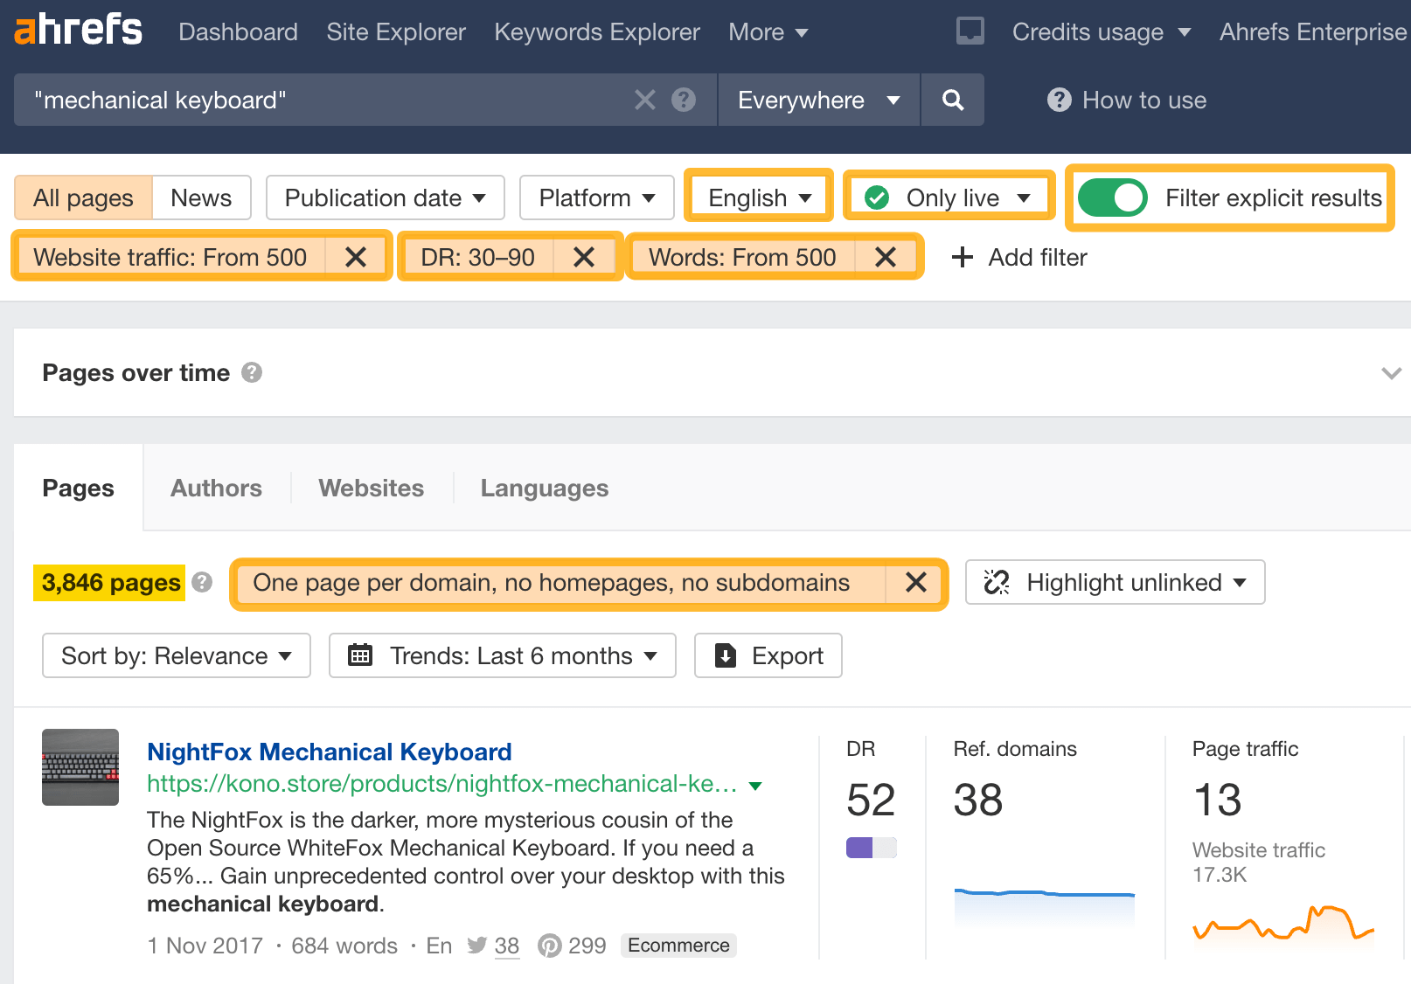This screenshot has width=1411, height=984.
Task: Open the help question mark inside the search bar
Action: click(x=683, y=100)
